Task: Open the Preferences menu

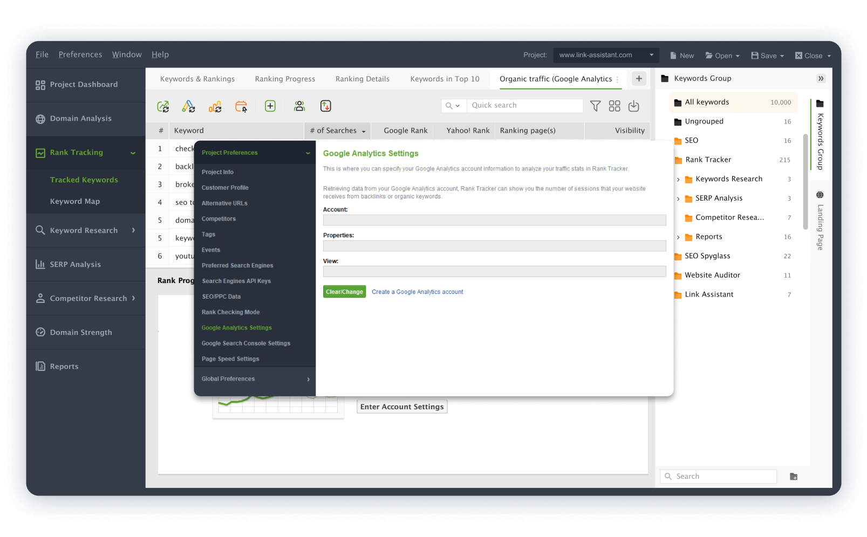Action: pyautogui.click(x=80, y=54)
